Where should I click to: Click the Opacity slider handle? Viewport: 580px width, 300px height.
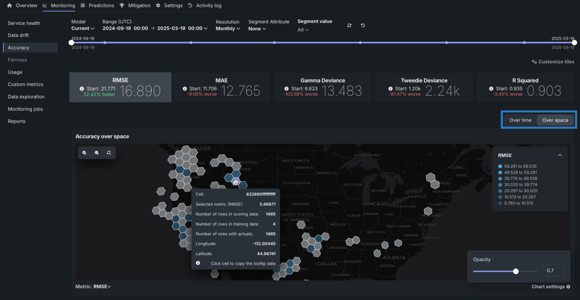[516, 271]
